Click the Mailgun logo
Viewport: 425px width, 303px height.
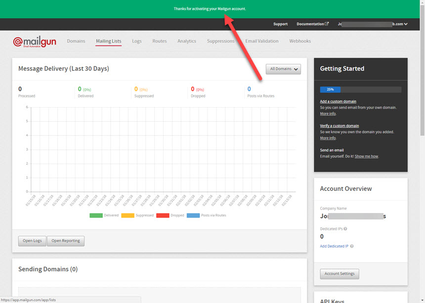tap(35, 42)
